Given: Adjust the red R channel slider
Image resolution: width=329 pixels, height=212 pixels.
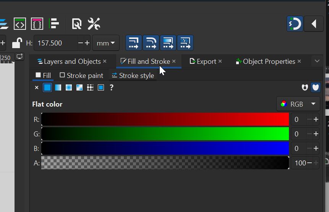Looking at the screenshot, I should 165,119.
